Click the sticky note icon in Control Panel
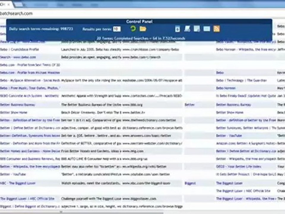285x214 pixels. pyautogui.click(x=197, y=29)
